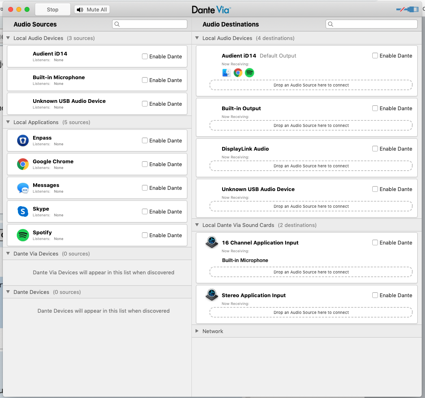Click the Mute All button
This screenshot has width=425, height=398.
click(x=92, y=9)
